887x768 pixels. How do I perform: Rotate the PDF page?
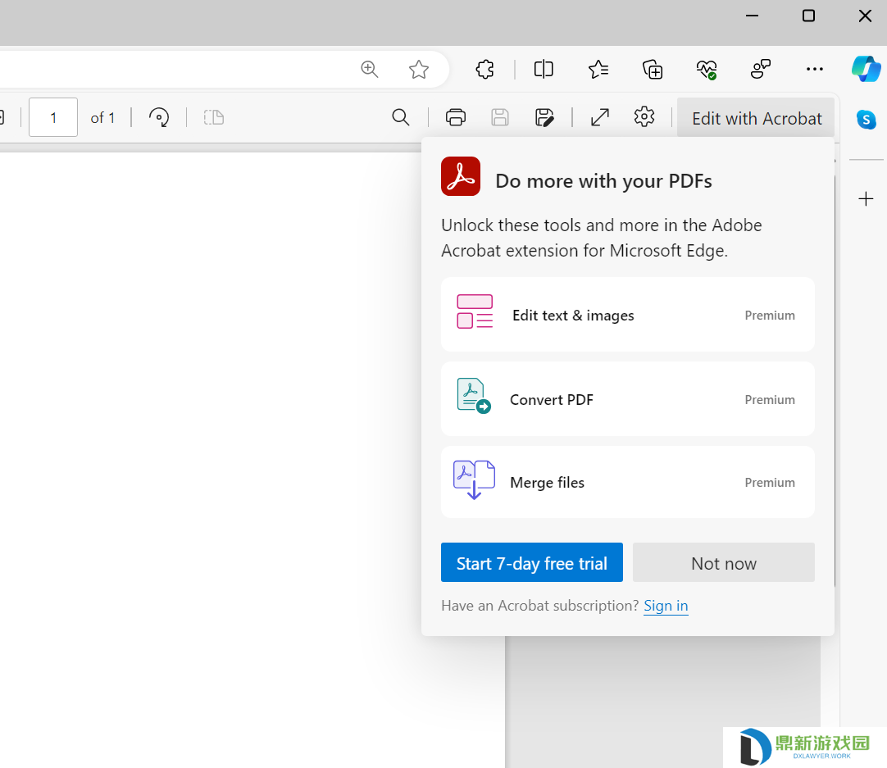[159, 117]
